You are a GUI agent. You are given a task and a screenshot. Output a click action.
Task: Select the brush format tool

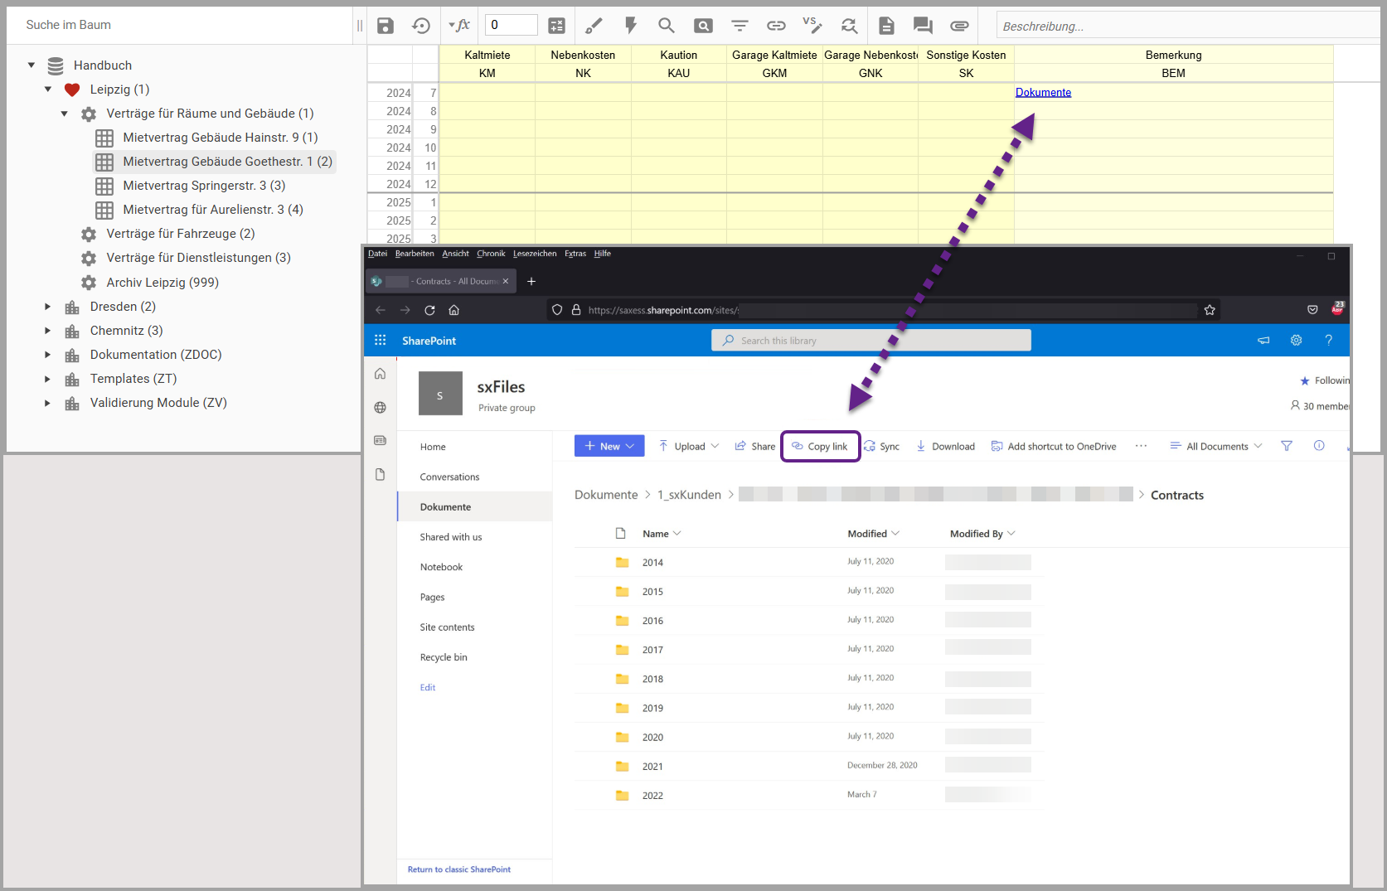point(594,26)
